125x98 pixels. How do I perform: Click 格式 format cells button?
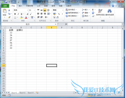(86, 16)
